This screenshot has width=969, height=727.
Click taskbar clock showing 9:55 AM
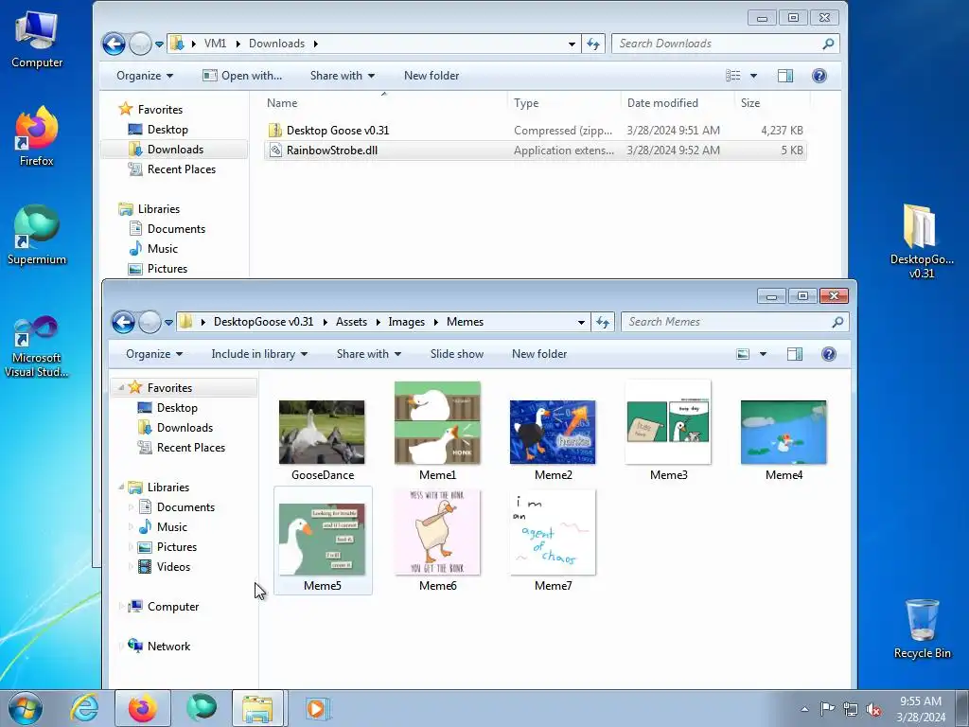pyautogui.click(x=921, y=709)
